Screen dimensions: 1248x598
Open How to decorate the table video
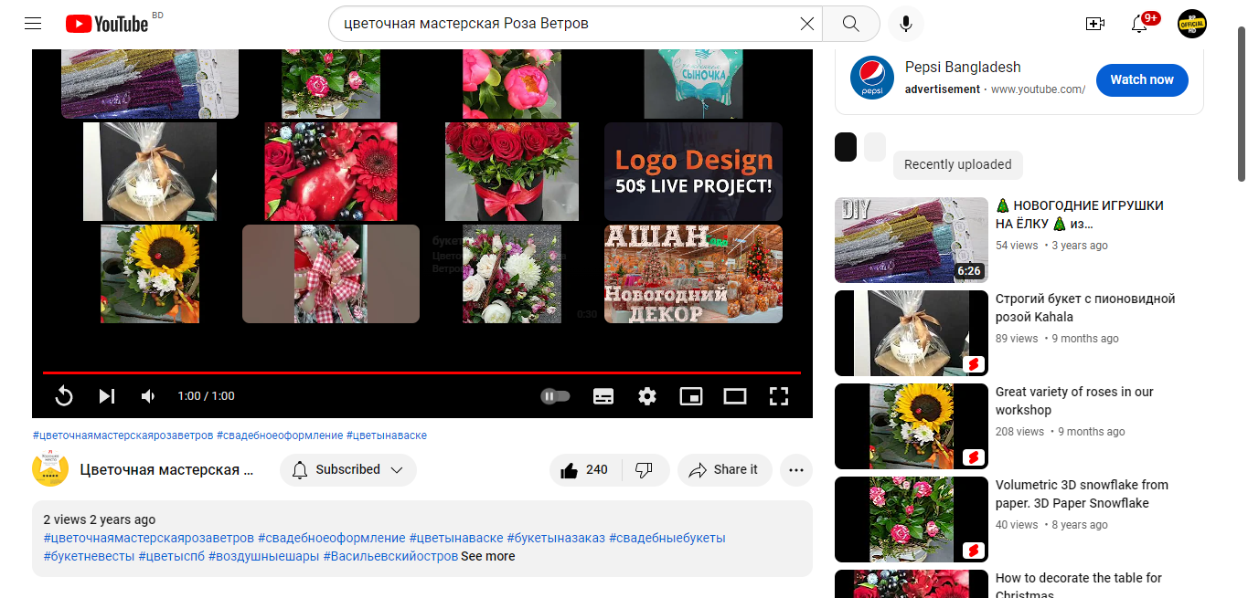pos(1079,584)
